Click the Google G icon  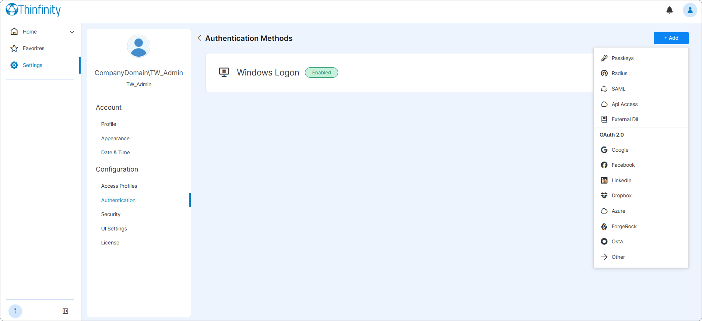tap(604, 150)
